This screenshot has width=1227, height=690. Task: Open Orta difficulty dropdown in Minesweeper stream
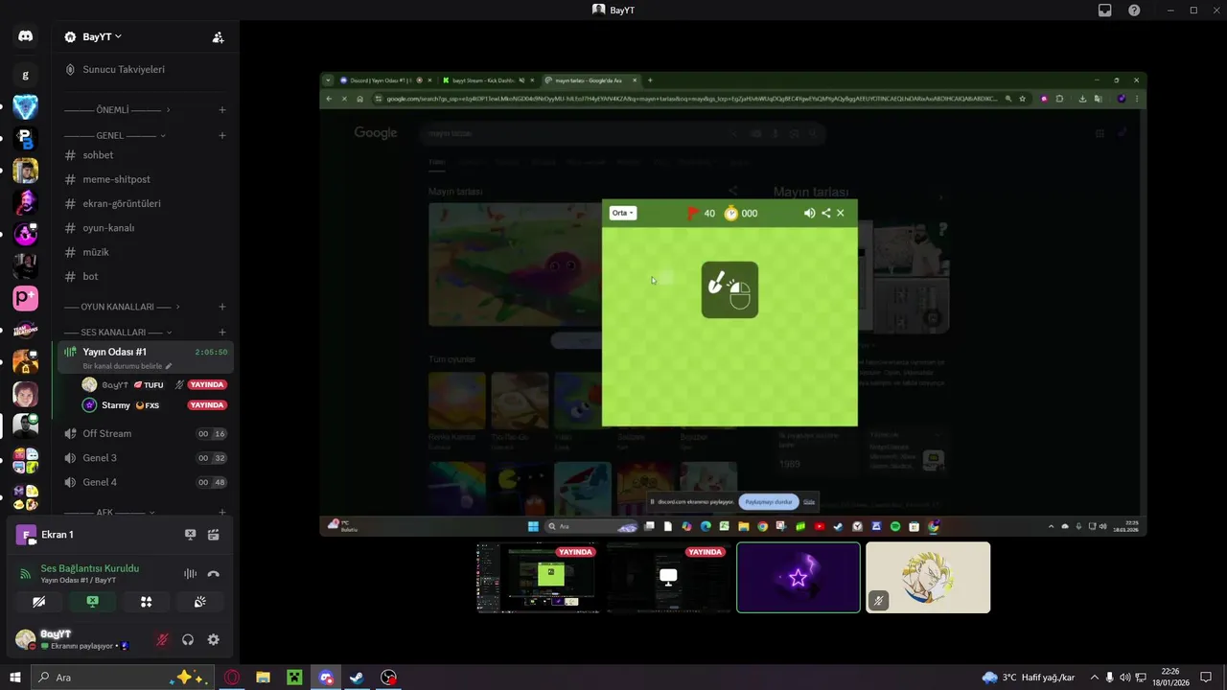(x=623, y=213)
